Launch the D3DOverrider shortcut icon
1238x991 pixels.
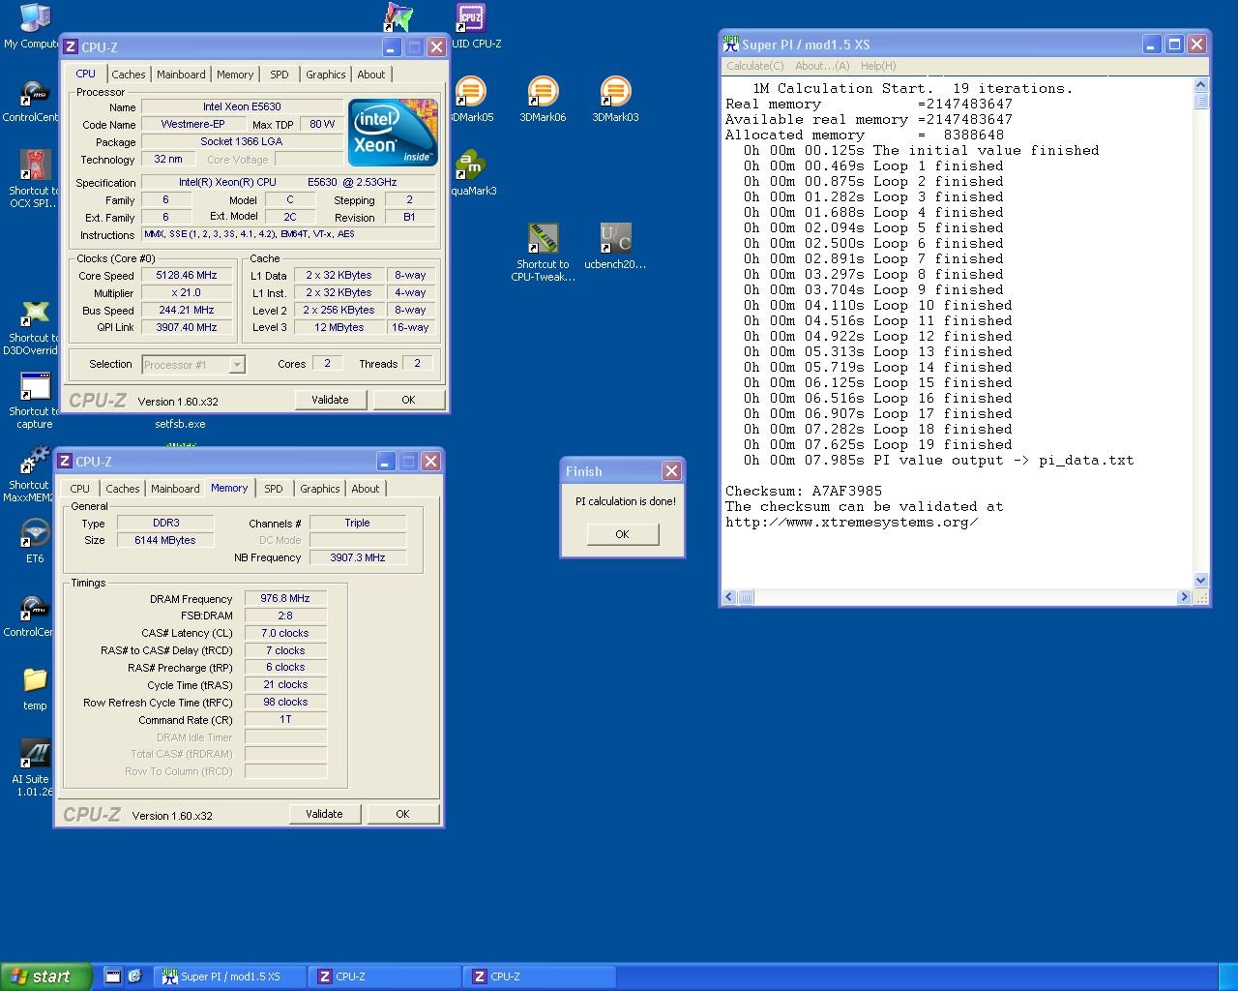(35, 314)
